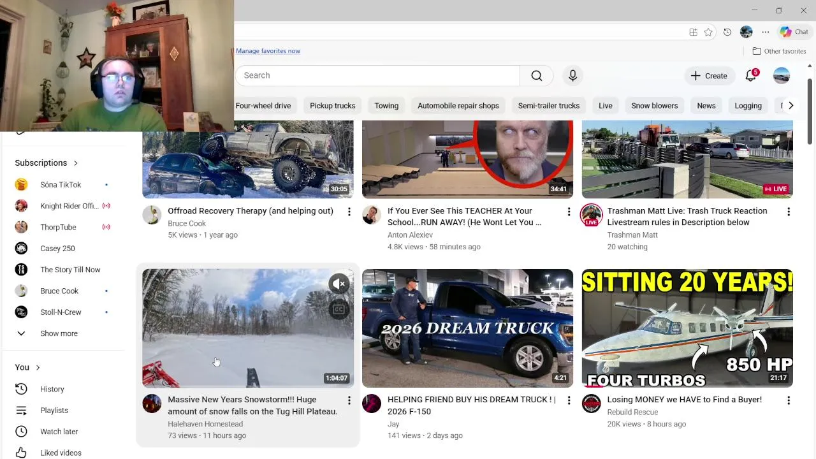
Task: Select the News chip
Action: [x=706, y=106]
